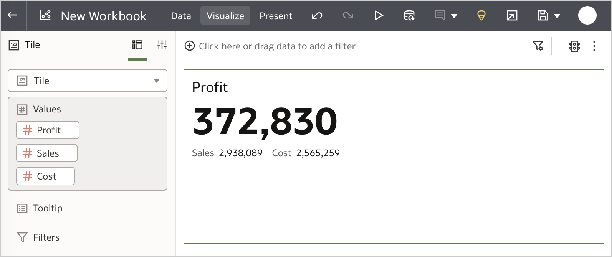Click the Preview play icon

(379, 15)
